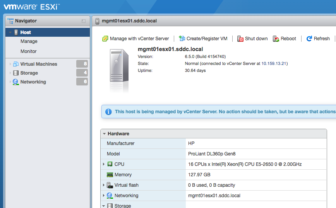Screen dimensions: 336x208
Task: Expand the Networking node in Navigator
Action: coord(10,82)
